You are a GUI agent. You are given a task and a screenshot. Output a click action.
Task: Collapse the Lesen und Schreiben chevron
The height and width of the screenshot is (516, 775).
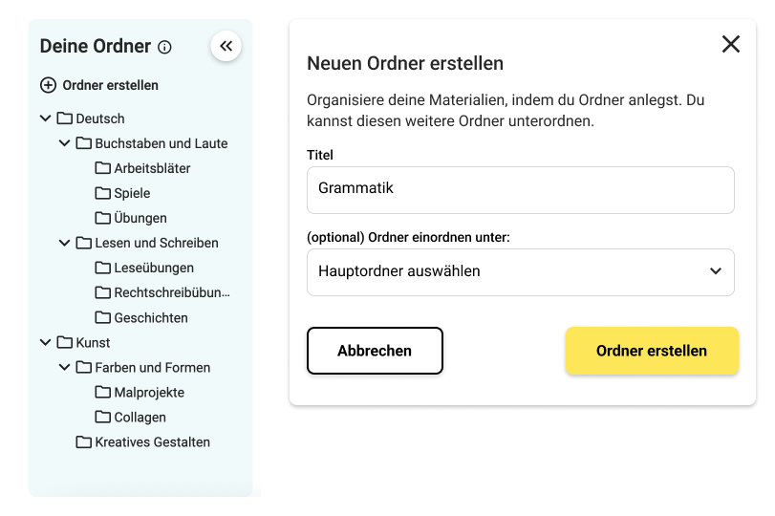64,243
